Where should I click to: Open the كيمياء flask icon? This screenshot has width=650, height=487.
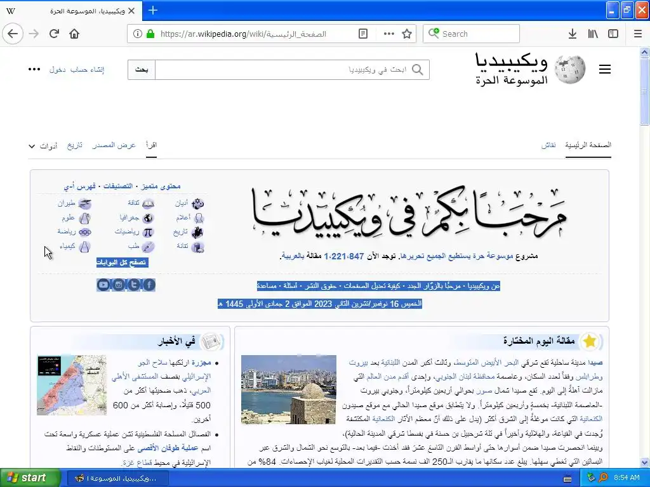pos(84,247)
